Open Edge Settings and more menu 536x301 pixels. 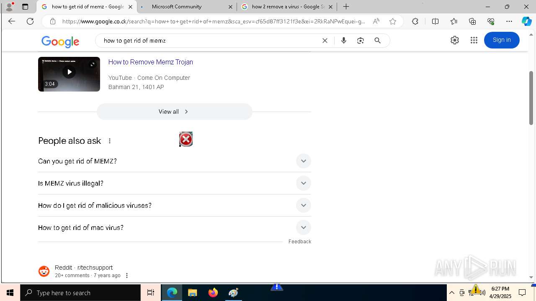point(509,21)
